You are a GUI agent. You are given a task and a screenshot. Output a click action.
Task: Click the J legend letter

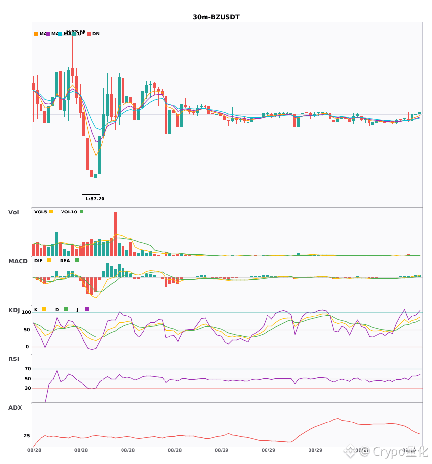pos(77,310)
